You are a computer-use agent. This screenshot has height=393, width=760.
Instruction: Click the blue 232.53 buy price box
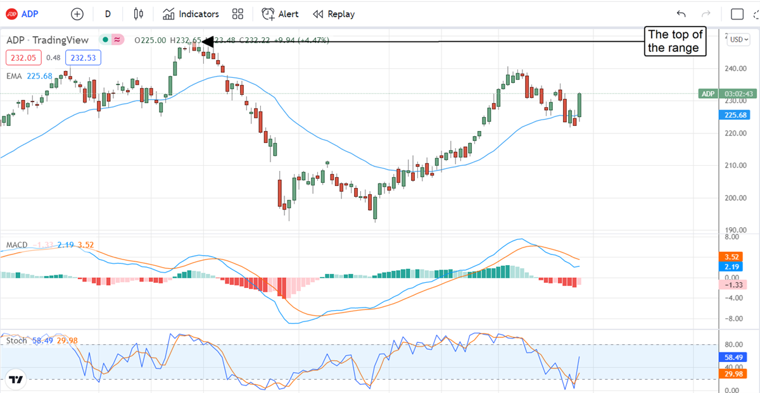click(x=82, y=58)
